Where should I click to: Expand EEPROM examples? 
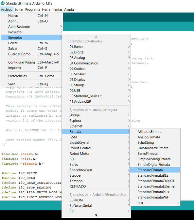[x=96, y=200]
